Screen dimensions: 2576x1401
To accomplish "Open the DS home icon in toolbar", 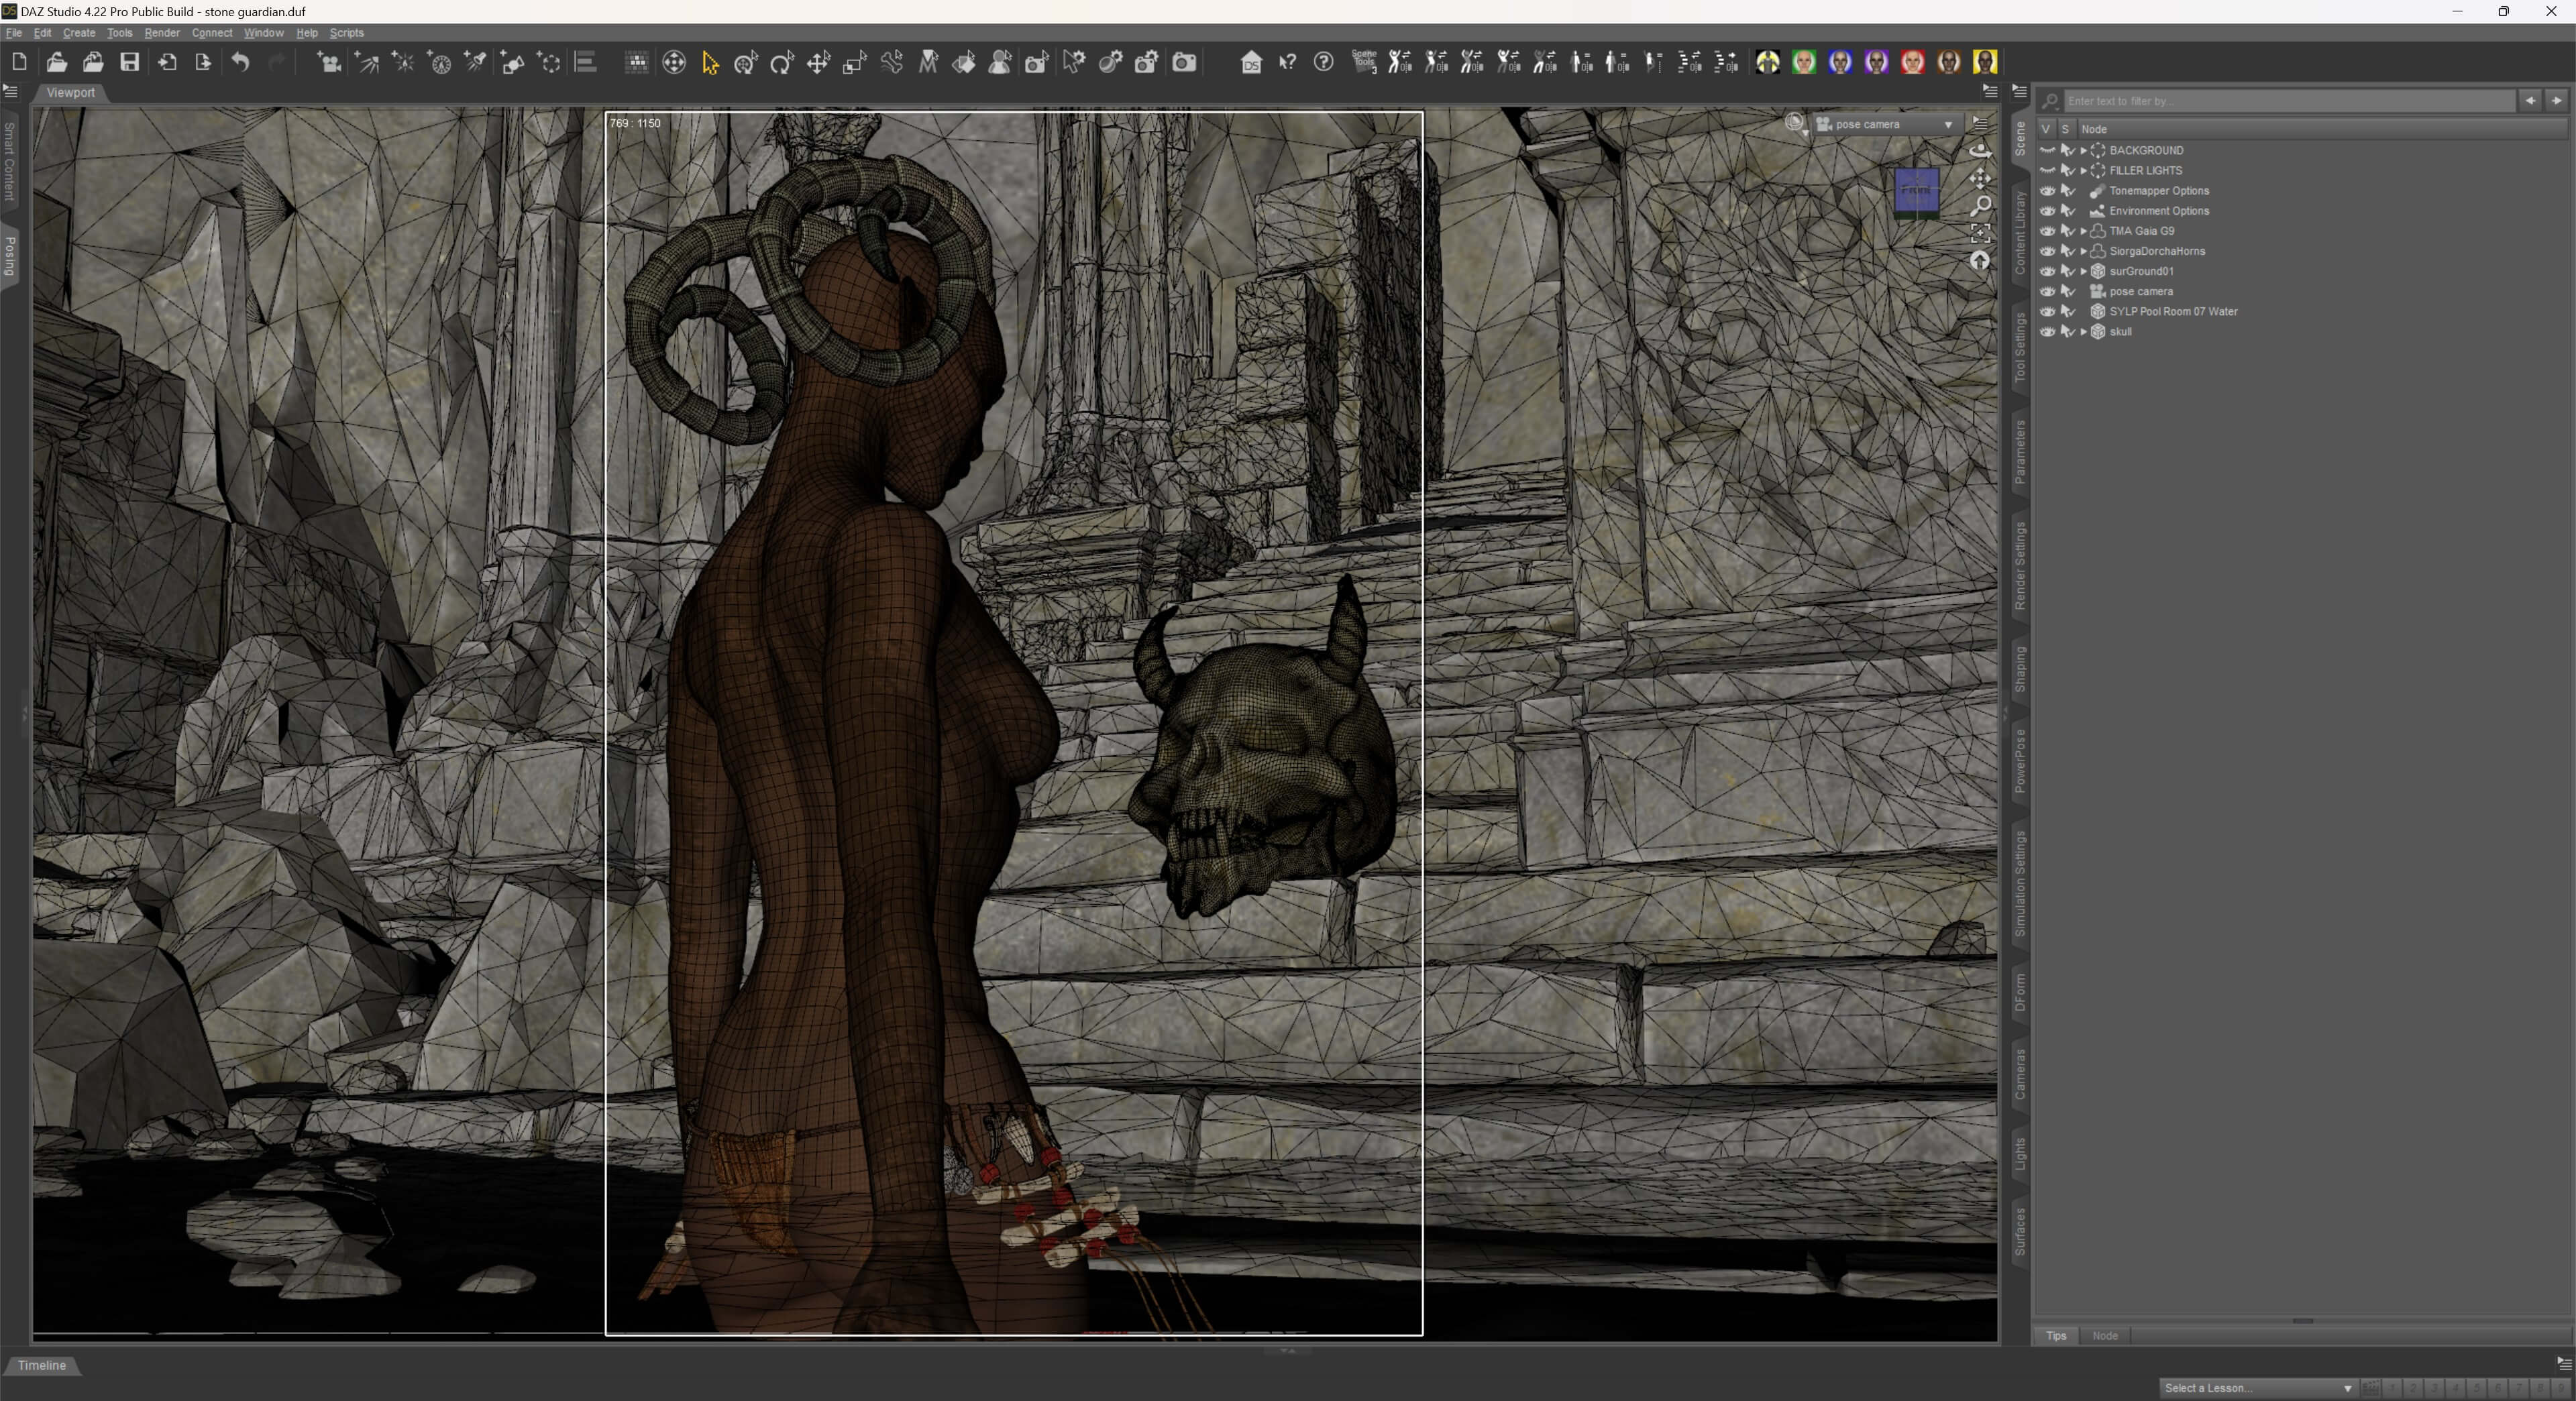I will pyautogui.click(x=1251, y=63).
